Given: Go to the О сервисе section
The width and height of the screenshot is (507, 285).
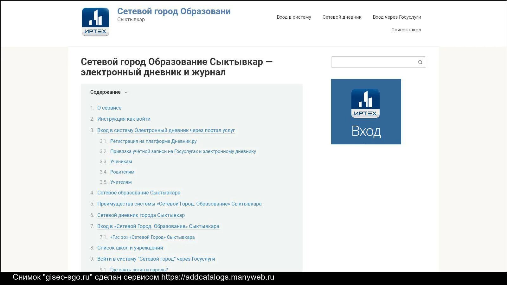Looking at the screenshot, I should point(109,108).
